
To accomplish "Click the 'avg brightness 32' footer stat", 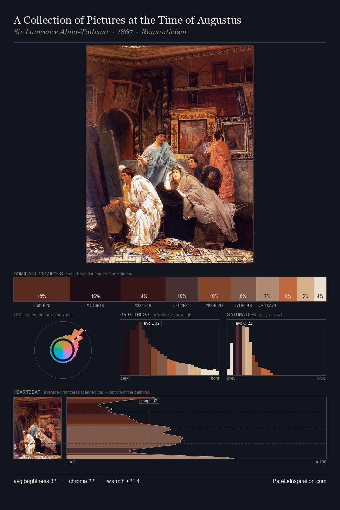I will [x=35, y=481].
